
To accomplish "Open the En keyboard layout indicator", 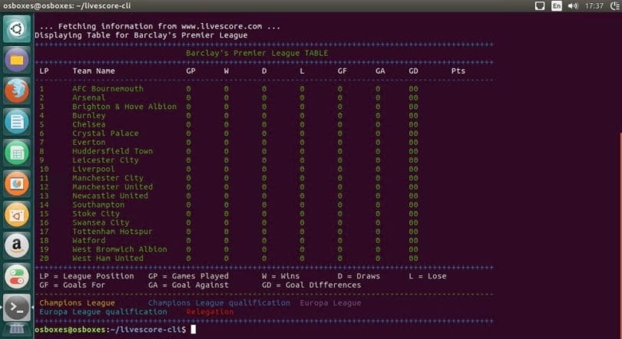I will [557, 5].
